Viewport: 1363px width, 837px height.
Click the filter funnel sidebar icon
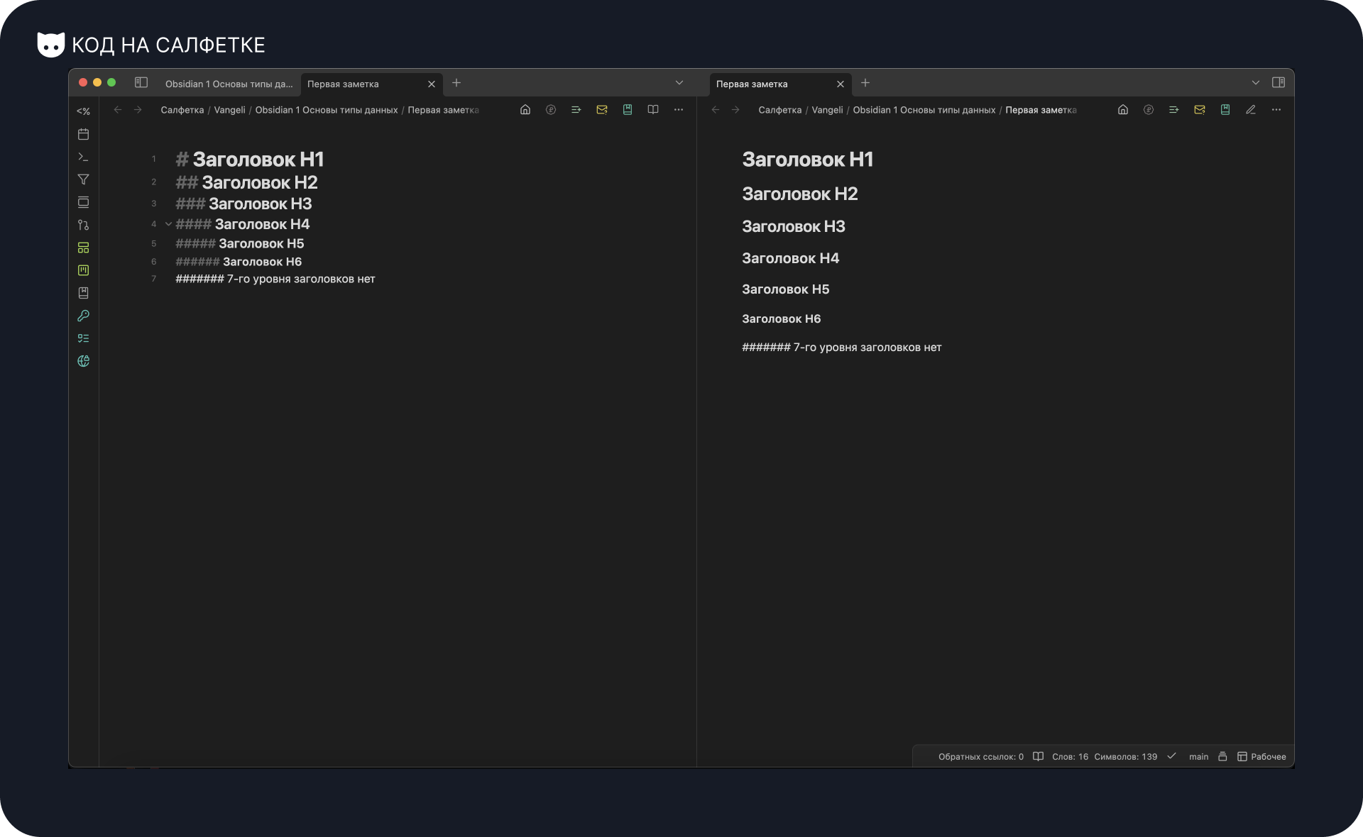click(83, 179)
